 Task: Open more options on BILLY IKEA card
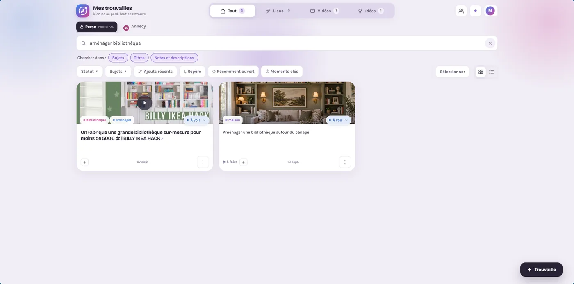[x=203, y=162]
